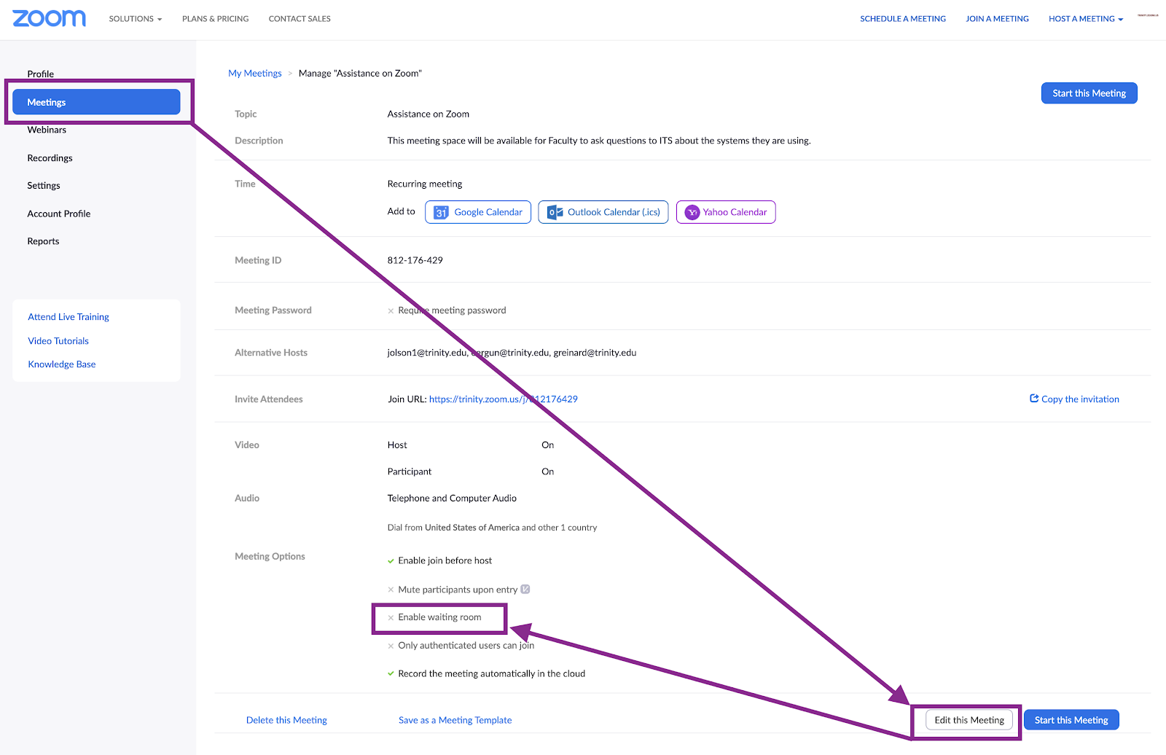Click the Outlook Calendar icon
This screenshot has height=755, width=1166.
point(555,212)
